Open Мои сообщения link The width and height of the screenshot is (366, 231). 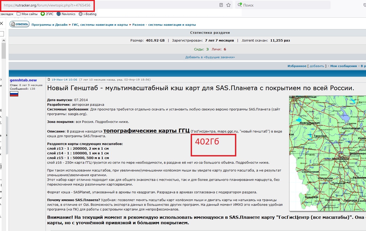point(343,66)
